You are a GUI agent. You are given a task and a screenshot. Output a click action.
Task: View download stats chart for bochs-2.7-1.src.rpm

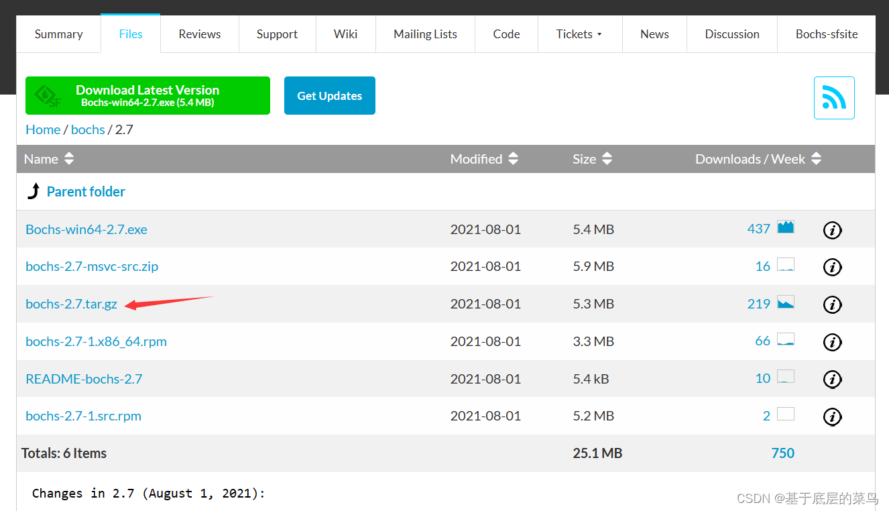click(786, 414)
